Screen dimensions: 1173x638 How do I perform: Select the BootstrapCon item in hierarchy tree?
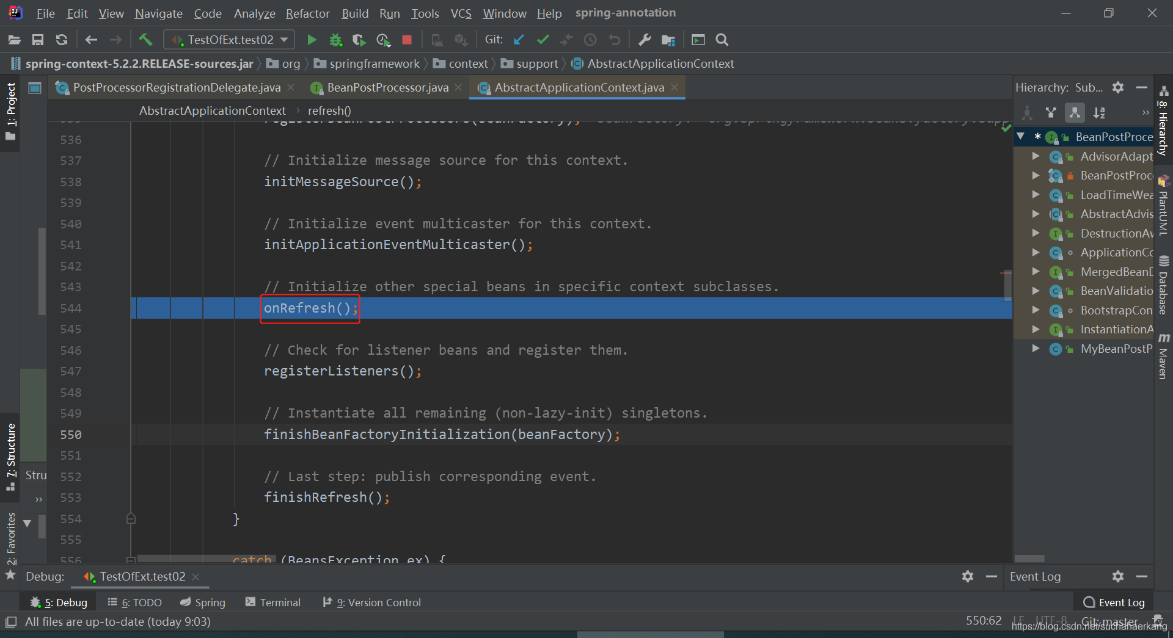[1116, 311]
